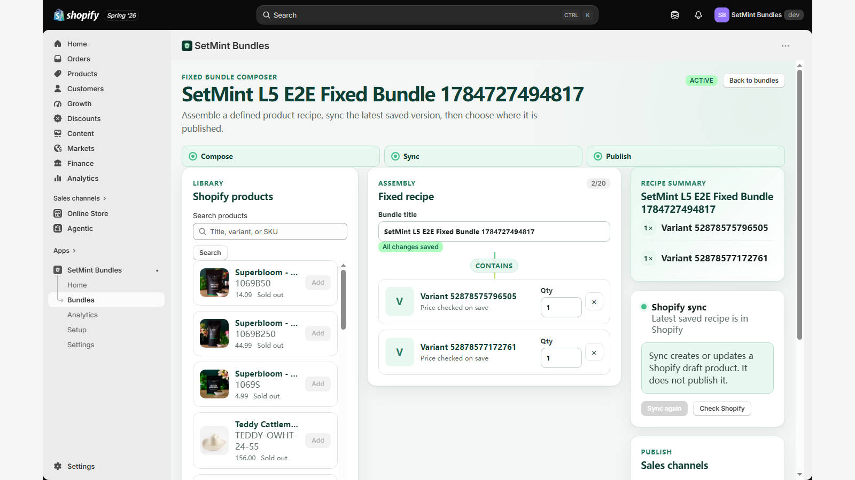The height and width of the screenshot is (480, 855).
Task: Click the Finance bank icon
Action: (x=58, y=163)
